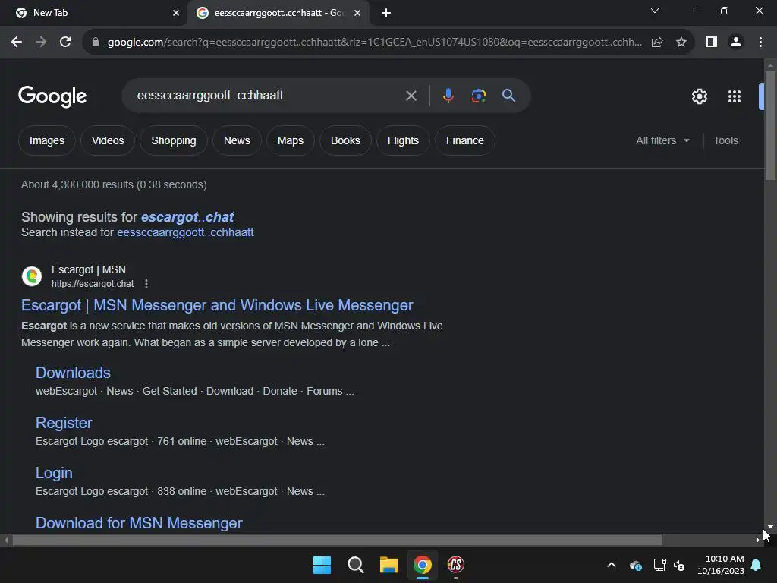This screenshot has width=777, height=583.
Task: Filter results by Finance
Action: (x=465, y=140)
